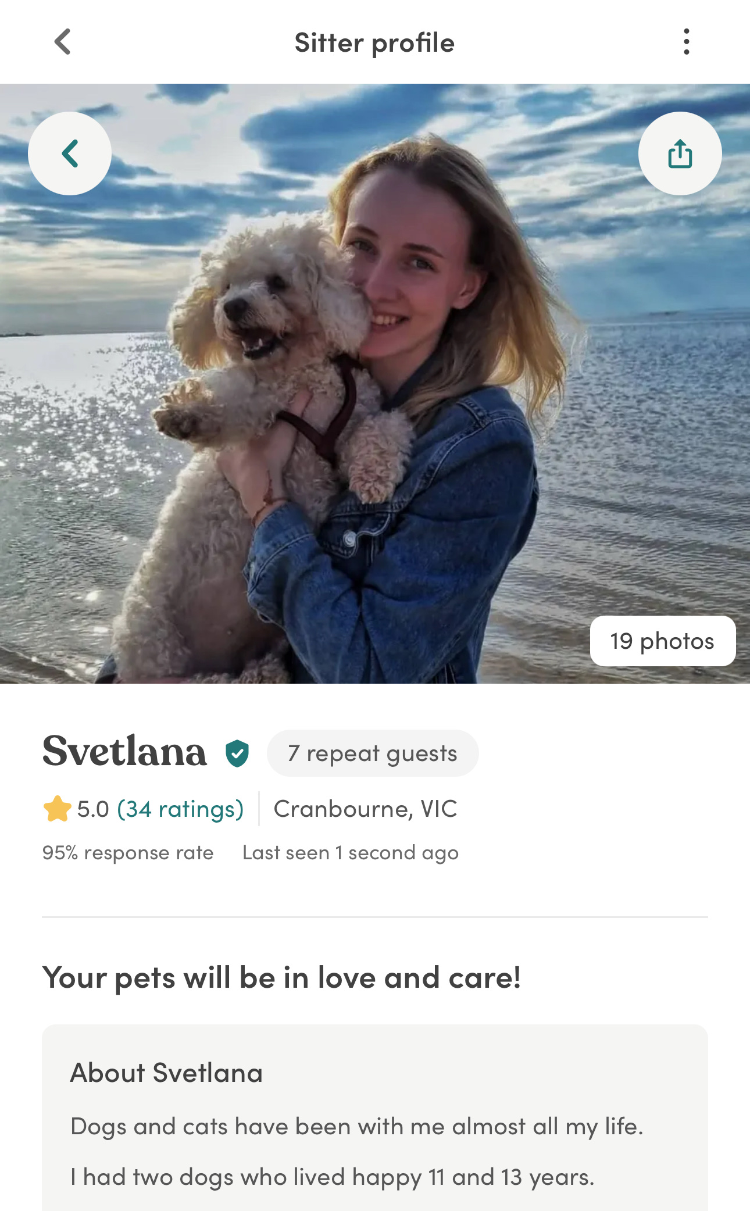This screenshot has width=750, height=1211.
Task: Tap the Svetlana name heading
Action: coord(124,751)
